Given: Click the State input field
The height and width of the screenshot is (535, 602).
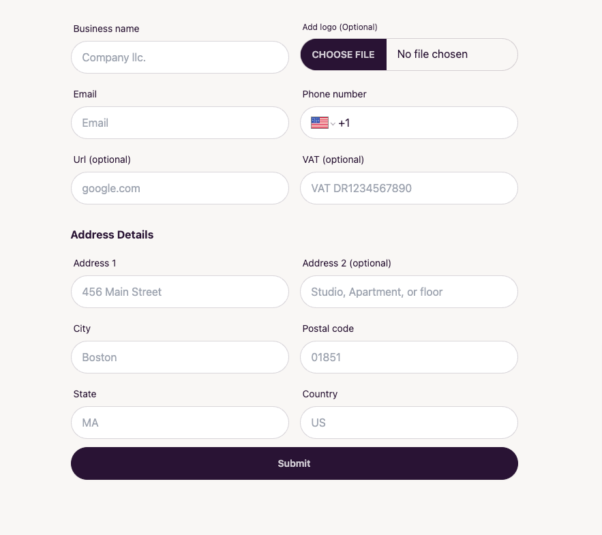Looking at the screenshot, I should pos(180,423).
